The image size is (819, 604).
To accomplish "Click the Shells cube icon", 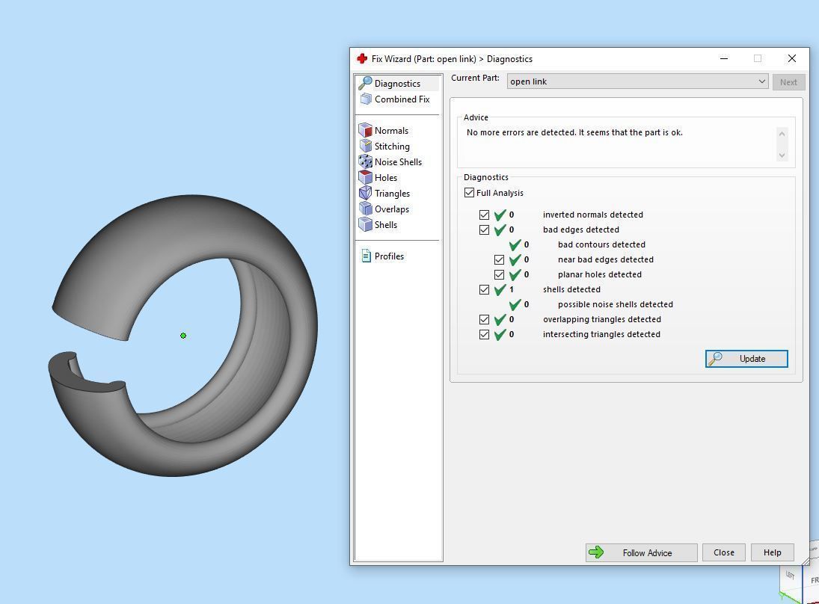I will [365, 224].
